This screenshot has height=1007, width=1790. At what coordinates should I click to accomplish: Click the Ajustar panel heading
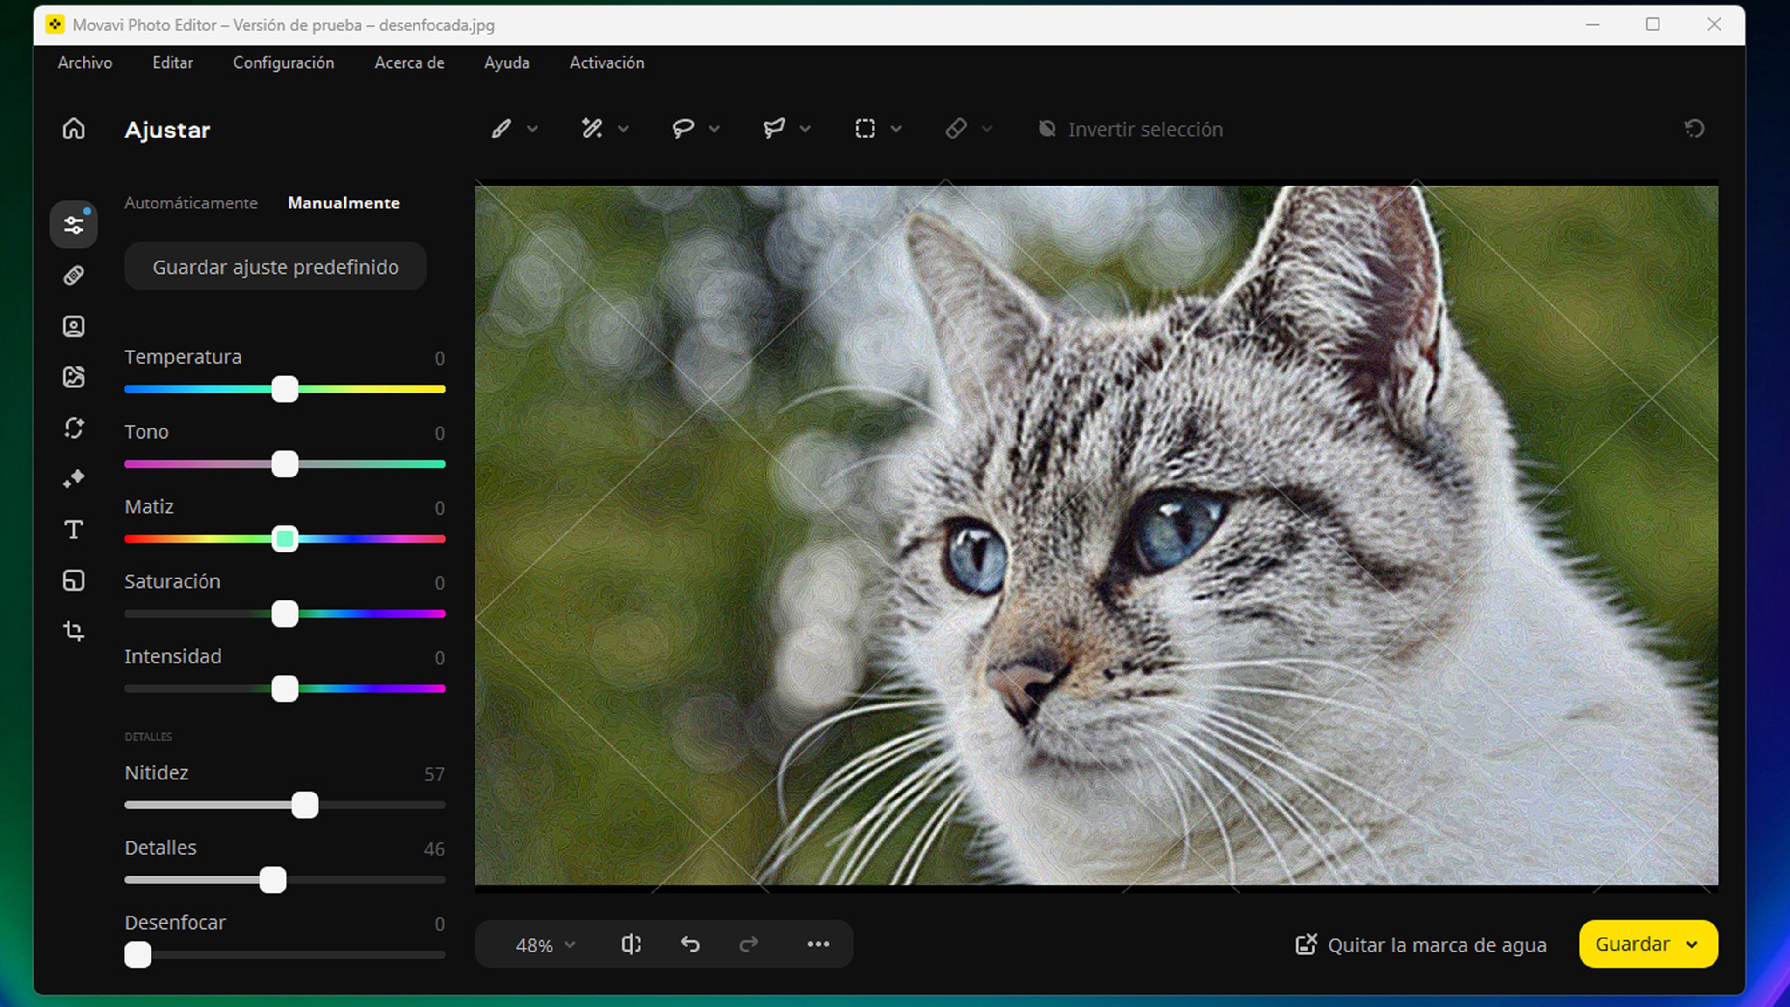pos(167,130)
